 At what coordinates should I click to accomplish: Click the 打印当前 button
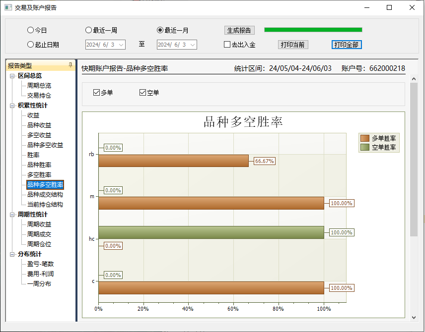[293, 45]
